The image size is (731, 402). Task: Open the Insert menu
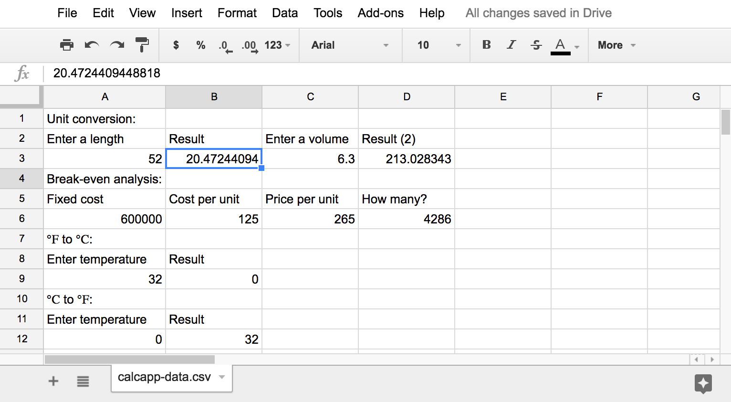tap(187, 13)
